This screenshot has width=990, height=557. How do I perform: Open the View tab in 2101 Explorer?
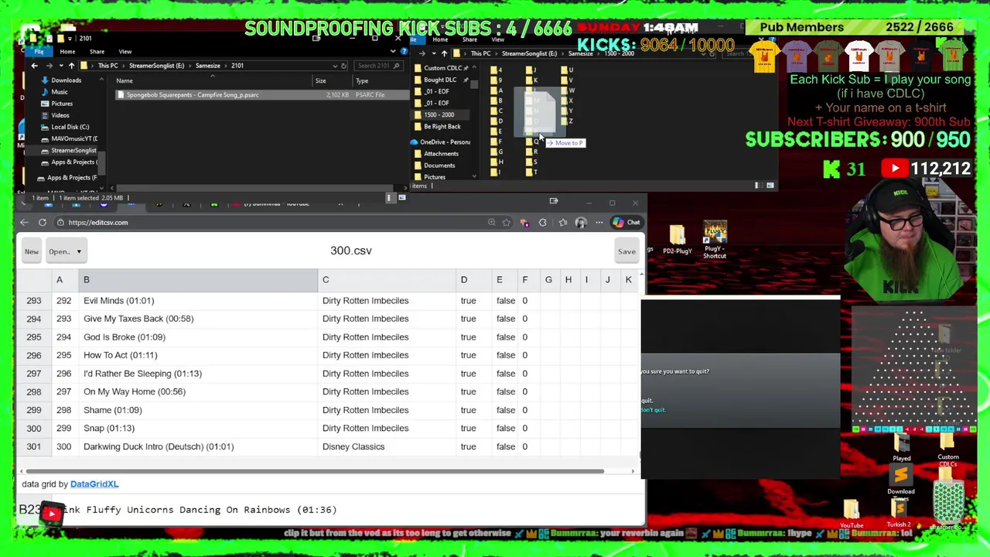(125, 52)
